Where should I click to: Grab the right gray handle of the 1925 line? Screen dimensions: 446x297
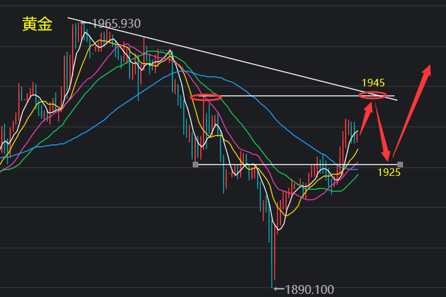(400, 165)
